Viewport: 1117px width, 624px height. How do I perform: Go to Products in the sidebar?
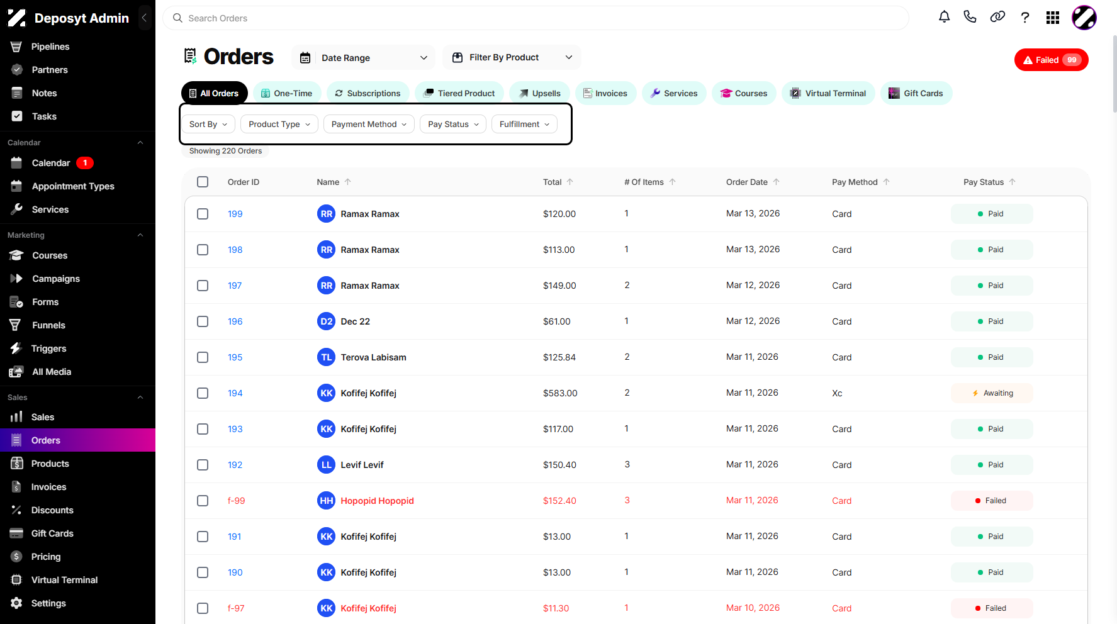click(x=50, y=464)
